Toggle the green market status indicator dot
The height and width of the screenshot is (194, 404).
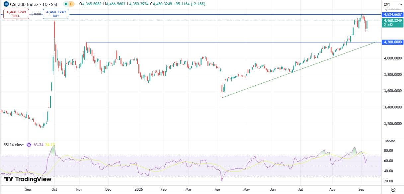[x=66, y=4]
